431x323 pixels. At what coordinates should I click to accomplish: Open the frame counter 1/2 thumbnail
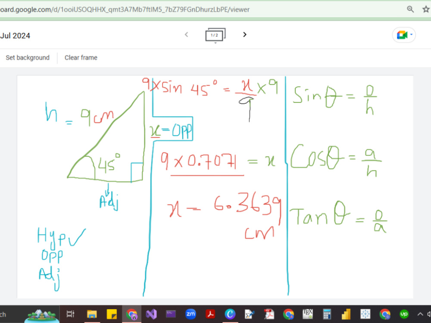[215, 34]
